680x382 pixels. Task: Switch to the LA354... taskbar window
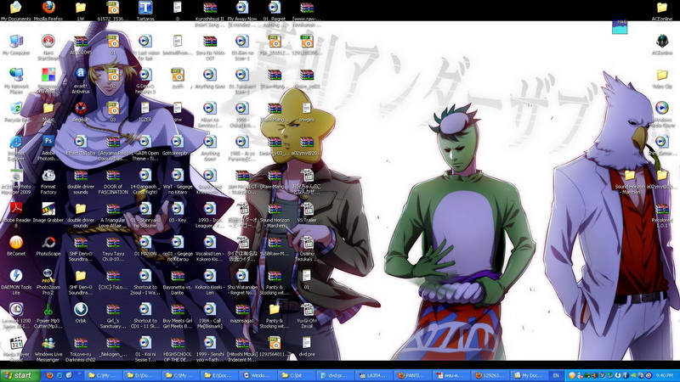(373, 375)
